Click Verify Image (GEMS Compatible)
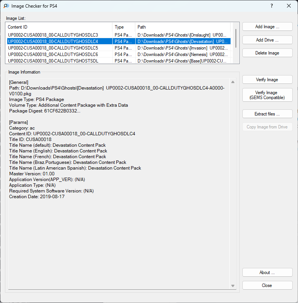Screen dimensions: 298x303 [267, 95]
